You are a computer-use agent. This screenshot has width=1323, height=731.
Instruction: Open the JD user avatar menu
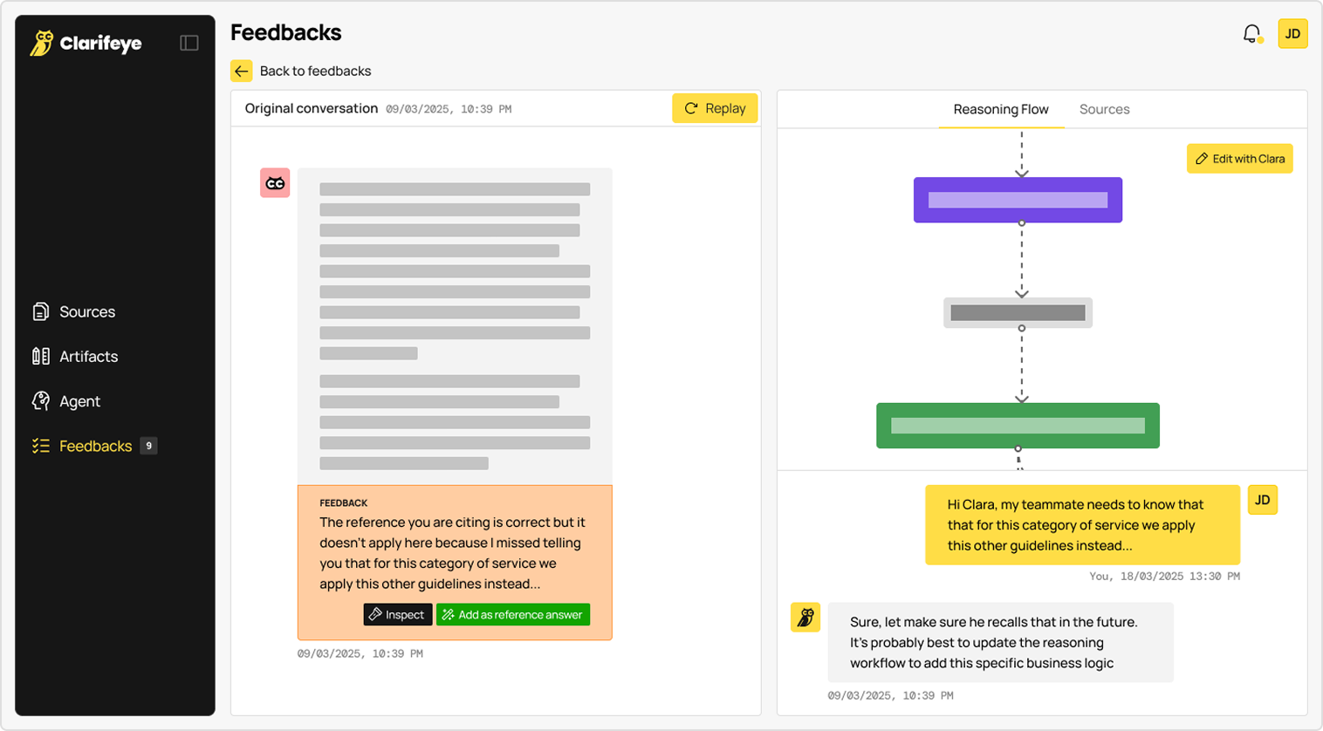[1292, 34]
